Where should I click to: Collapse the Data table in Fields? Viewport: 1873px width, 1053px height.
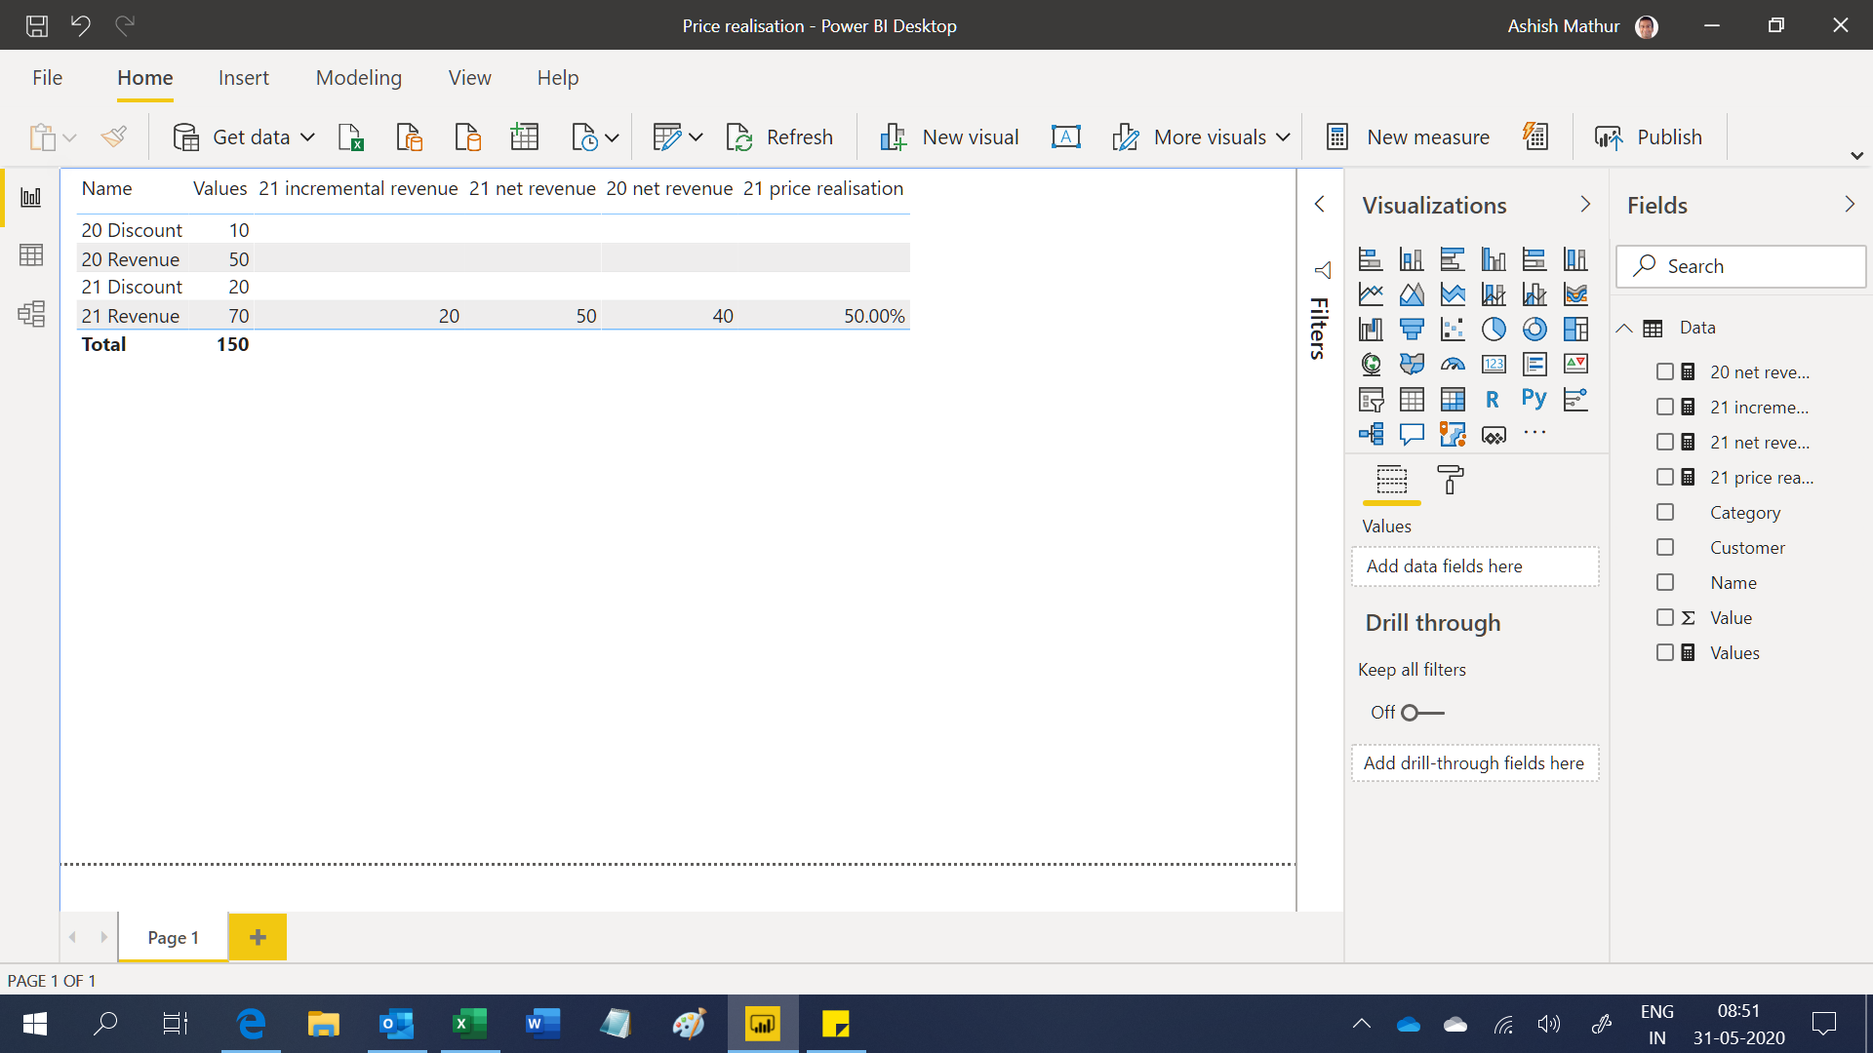point(1624,329)
